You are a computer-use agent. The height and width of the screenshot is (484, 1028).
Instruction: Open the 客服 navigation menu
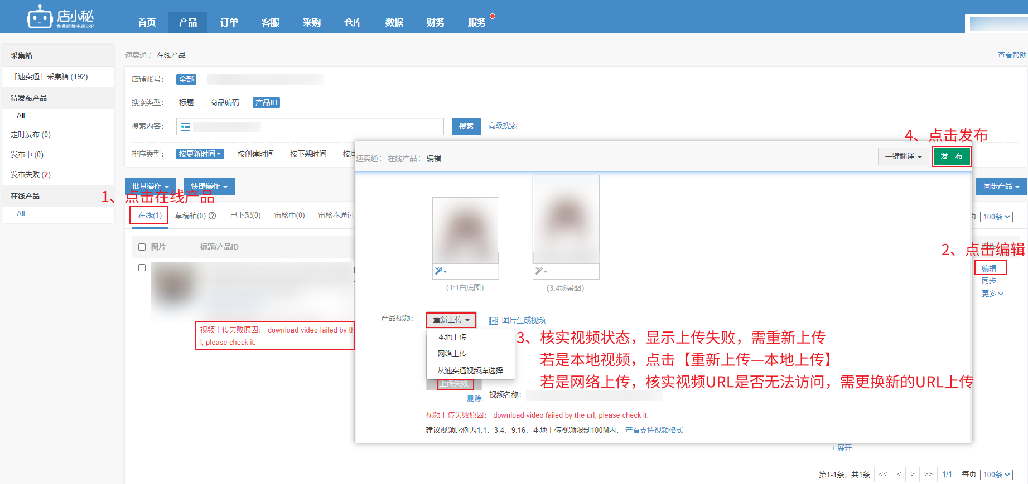[x=271, y=22]
